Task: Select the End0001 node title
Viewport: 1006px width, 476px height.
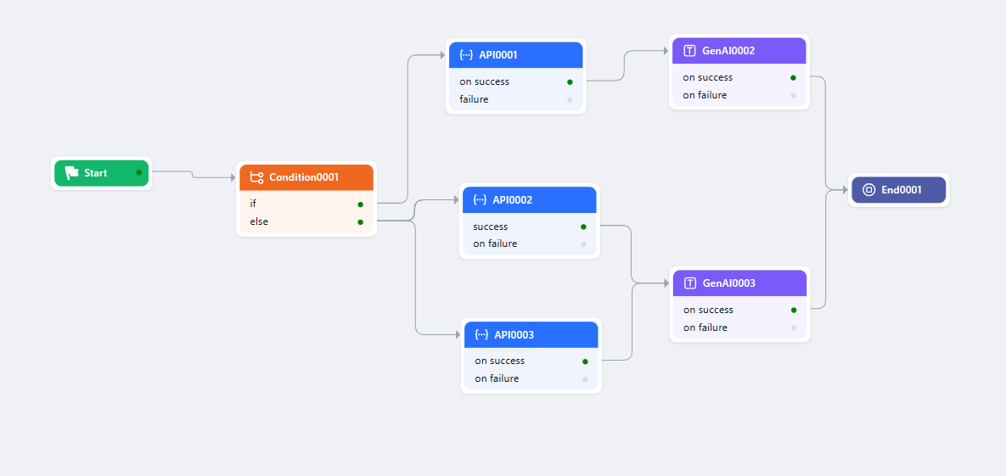Action: coord(901,190)
